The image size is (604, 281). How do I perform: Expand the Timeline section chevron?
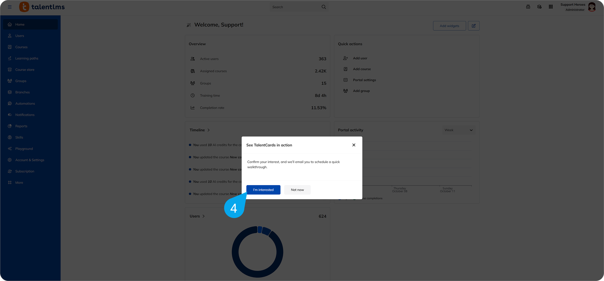(x=209, y=130)
